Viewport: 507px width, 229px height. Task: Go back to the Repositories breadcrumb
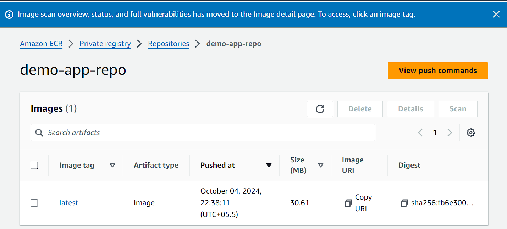click(x=169, y=44)
